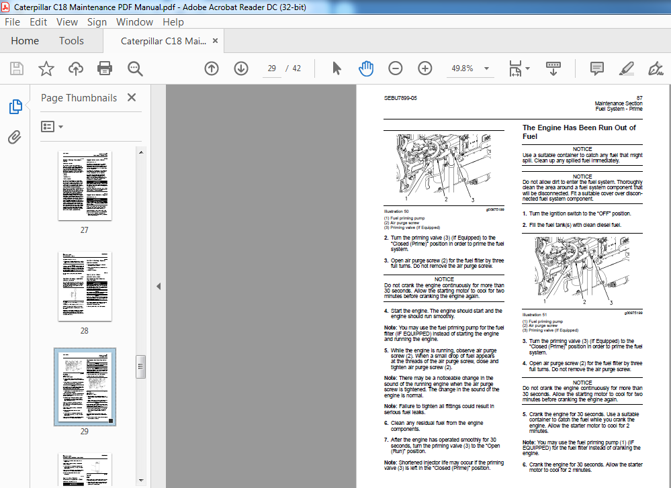The width and height of the screenshot is (671, 488).
Task: Click thumbnail scrollbar up arrow
Action: [x=141, y=152]
